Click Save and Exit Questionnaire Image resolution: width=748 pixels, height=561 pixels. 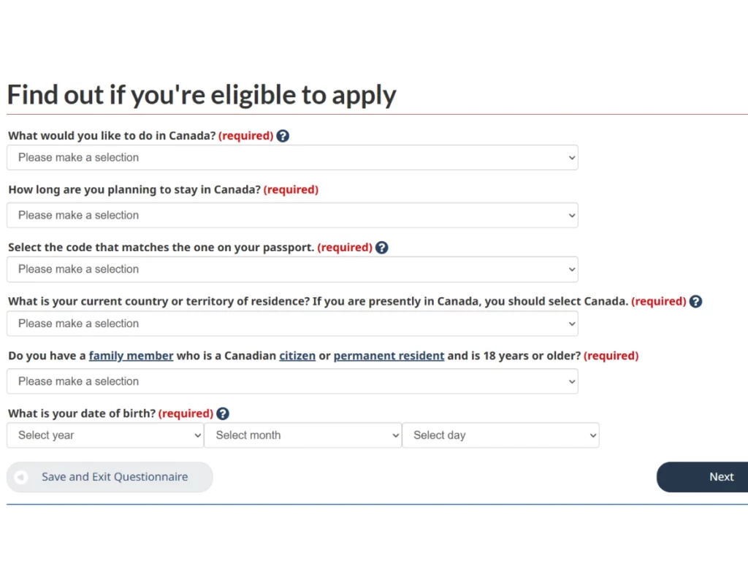point(114,477)
